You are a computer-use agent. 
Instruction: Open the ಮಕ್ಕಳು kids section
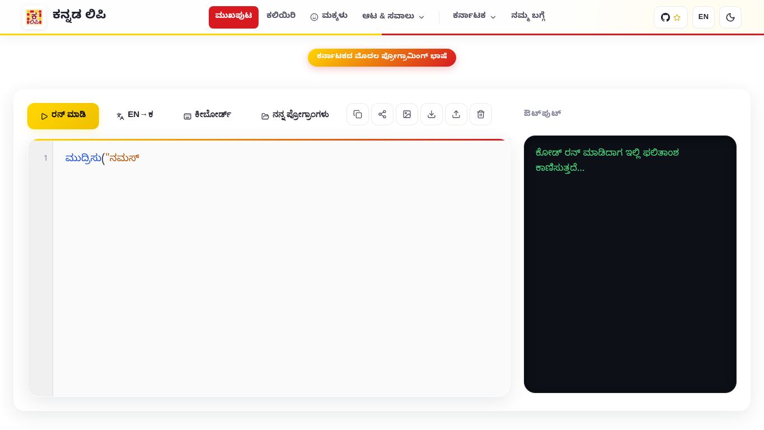click(x=329, y=16)
